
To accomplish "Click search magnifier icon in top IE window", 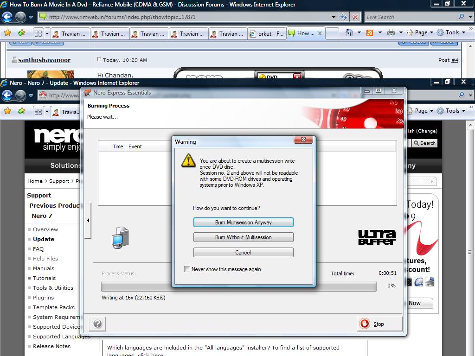I will coord(462,17).
